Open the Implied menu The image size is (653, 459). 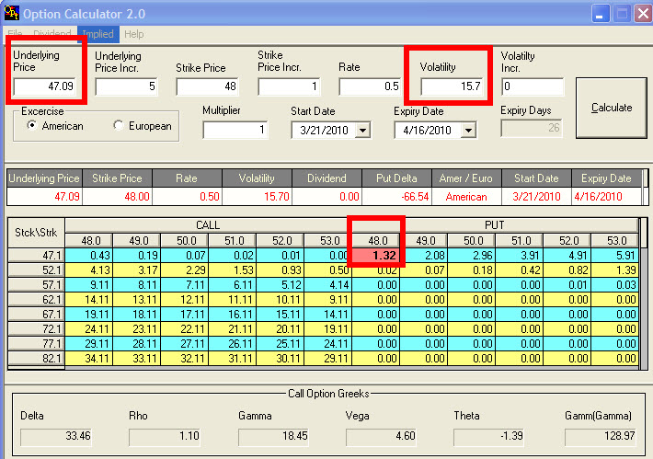click(97, 34)
